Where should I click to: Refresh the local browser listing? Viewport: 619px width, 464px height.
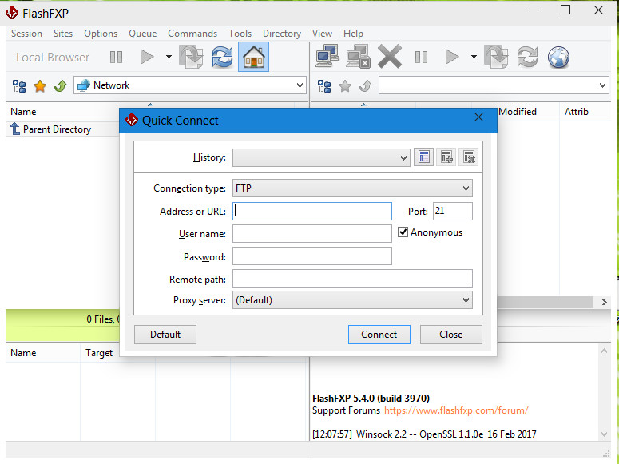222,57
